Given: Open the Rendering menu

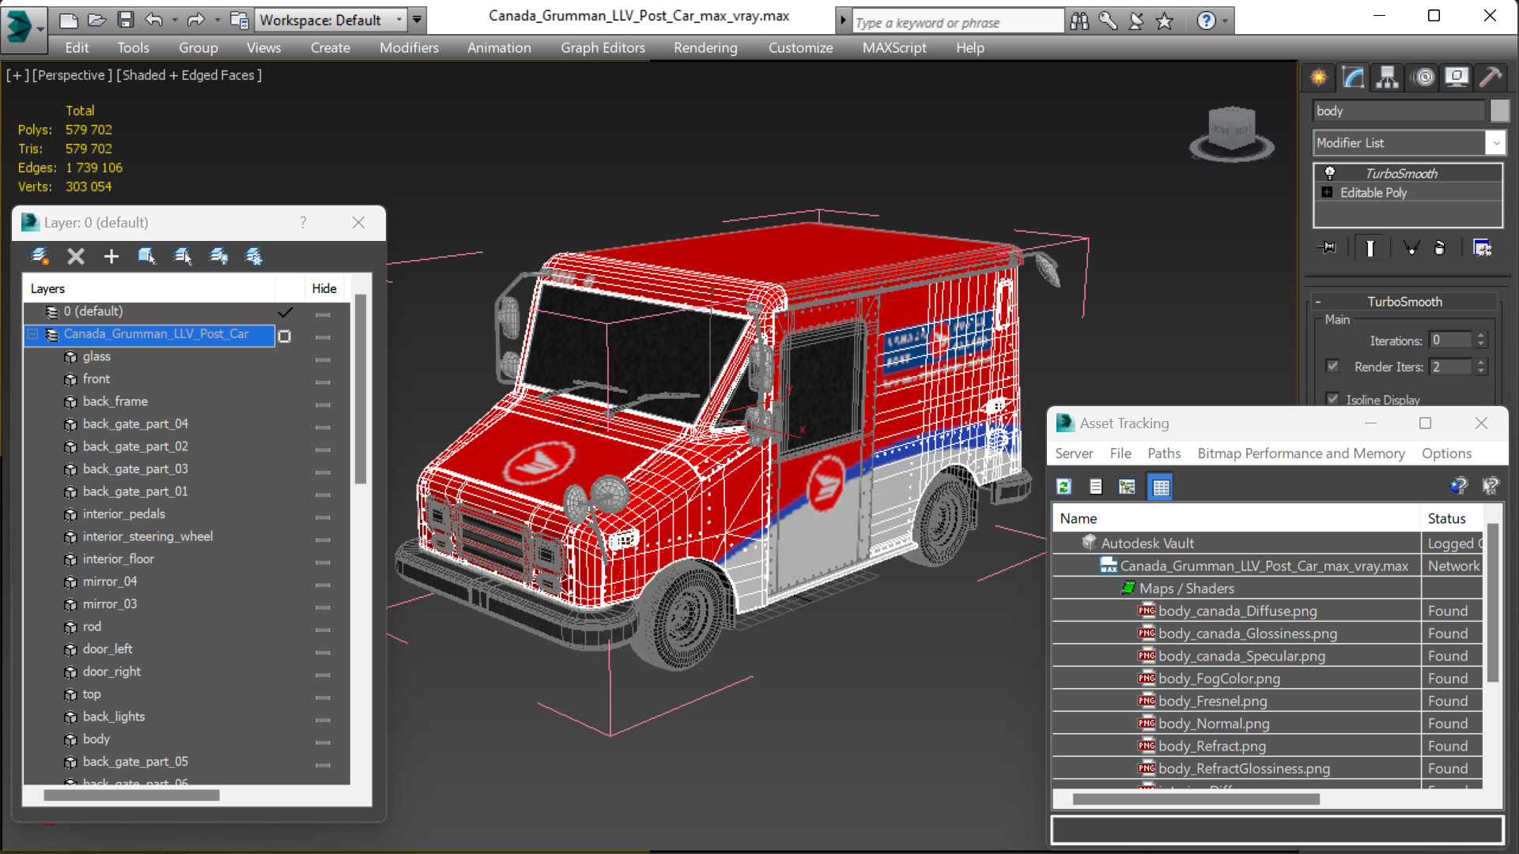Looking at the screenshot, I should click(705, 47).
